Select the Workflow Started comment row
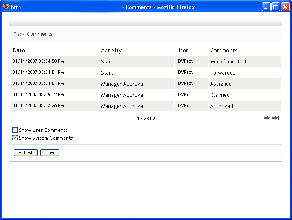This screenshot has height=220, width=292. [231, 61]
